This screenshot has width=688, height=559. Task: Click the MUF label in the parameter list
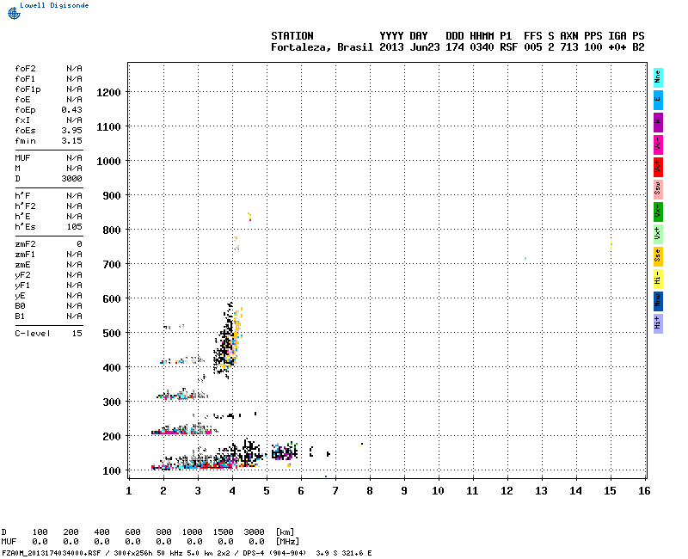pyautogui.click(x=23, y=158)
